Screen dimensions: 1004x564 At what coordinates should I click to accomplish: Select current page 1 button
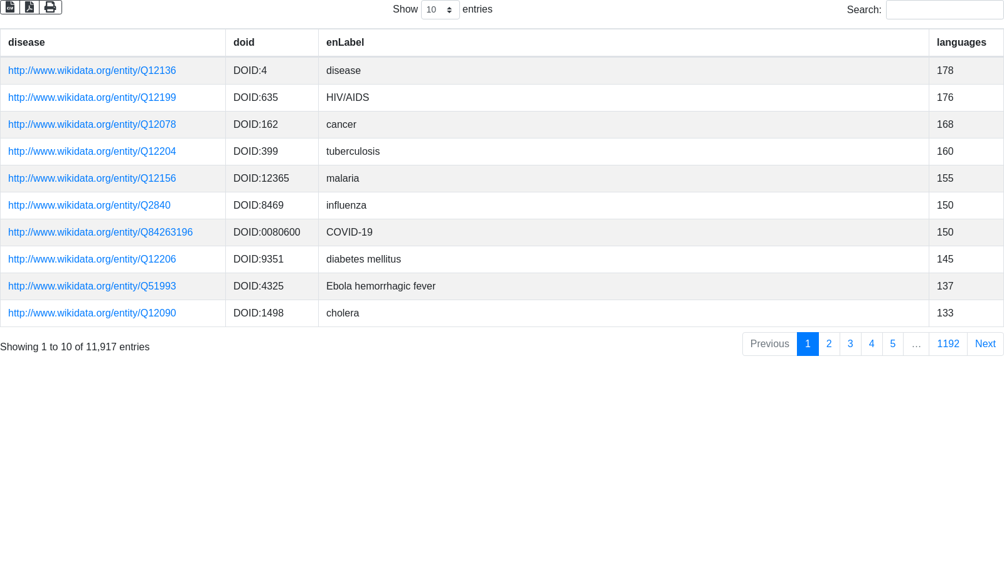click(x=808, y=344)
